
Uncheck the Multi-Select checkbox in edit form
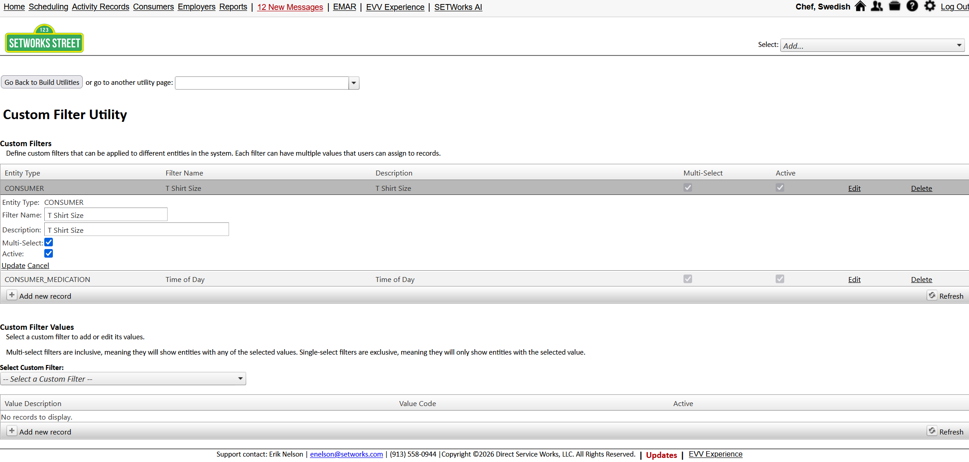coord(49,243)
